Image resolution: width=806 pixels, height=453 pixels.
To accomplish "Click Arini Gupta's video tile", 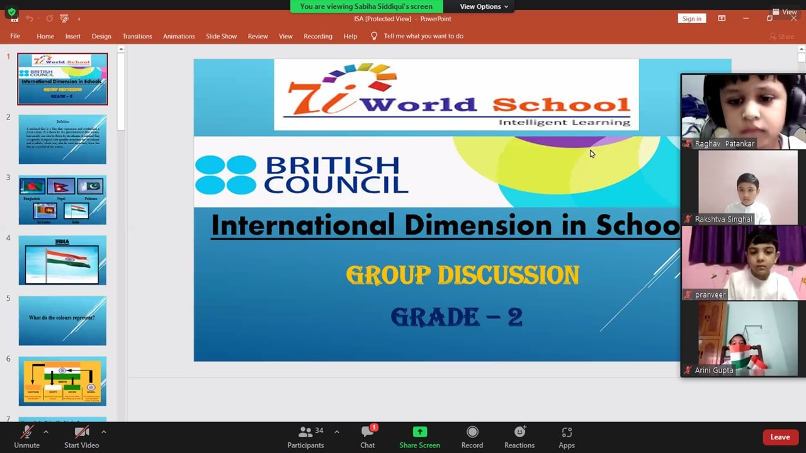I will pyautogui.click(x=743, y=338).
